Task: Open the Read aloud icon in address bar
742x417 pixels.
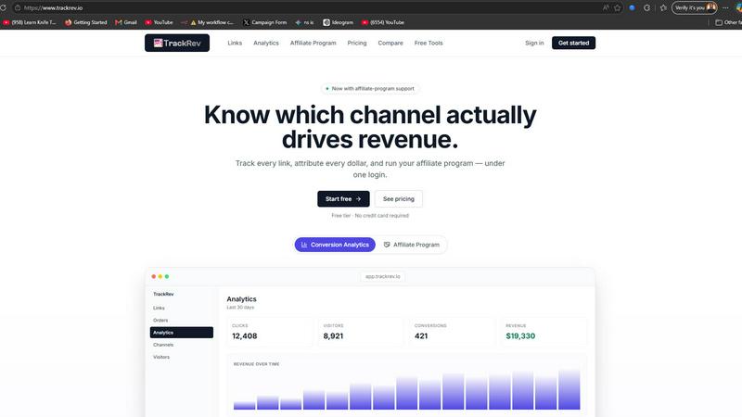Action: click(x=606, y=7)
